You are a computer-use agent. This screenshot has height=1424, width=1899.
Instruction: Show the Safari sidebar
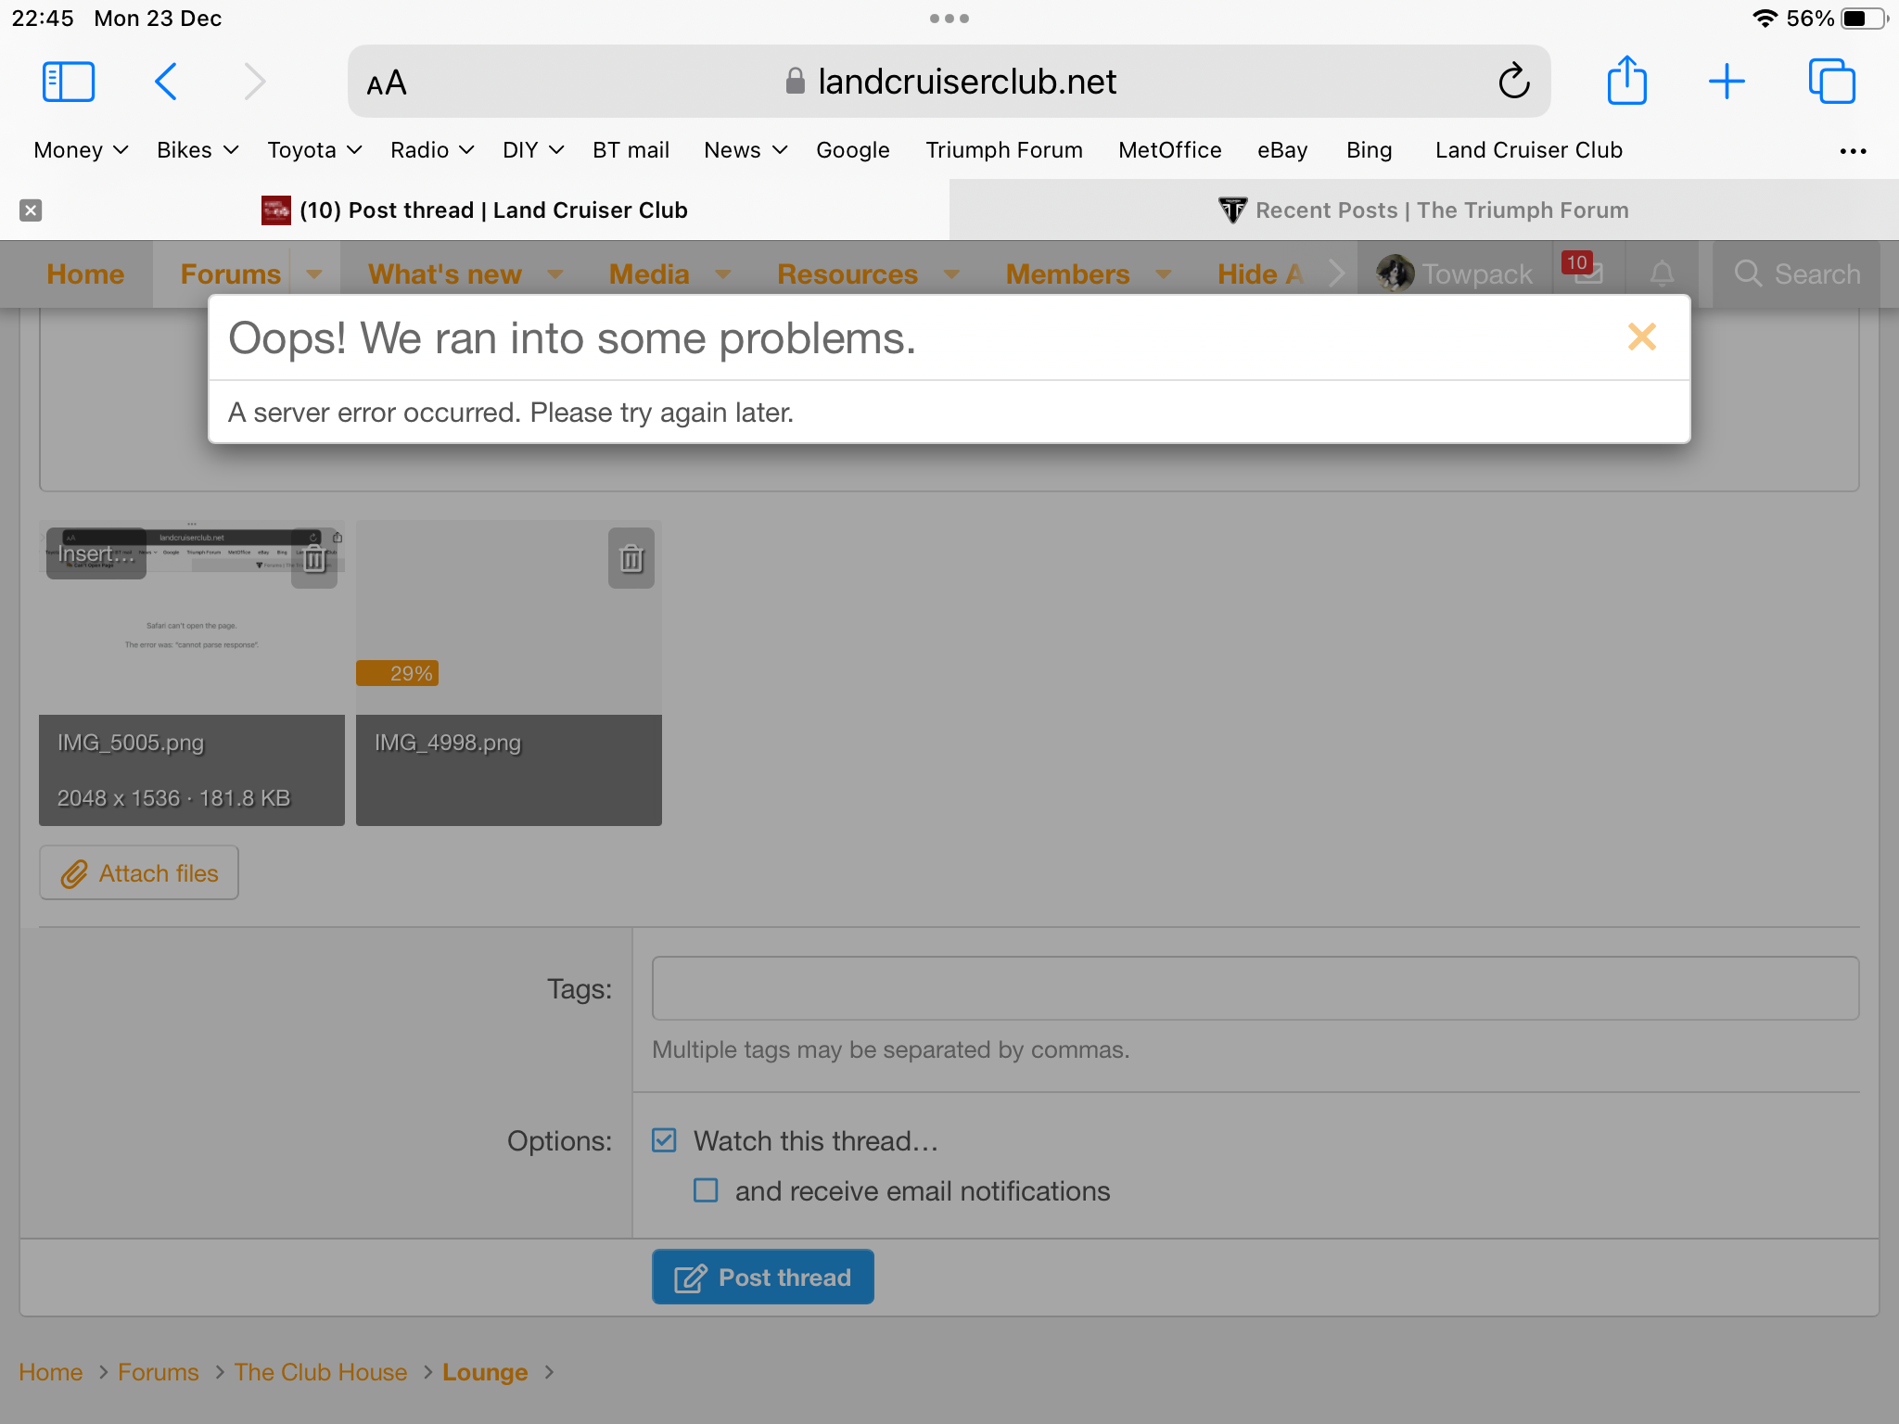tap(69, 82)
